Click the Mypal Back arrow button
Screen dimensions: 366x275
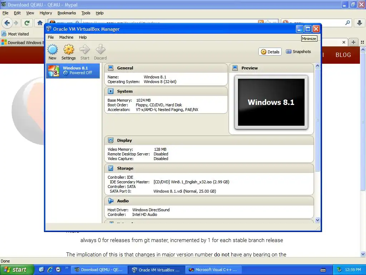[7, 23]
